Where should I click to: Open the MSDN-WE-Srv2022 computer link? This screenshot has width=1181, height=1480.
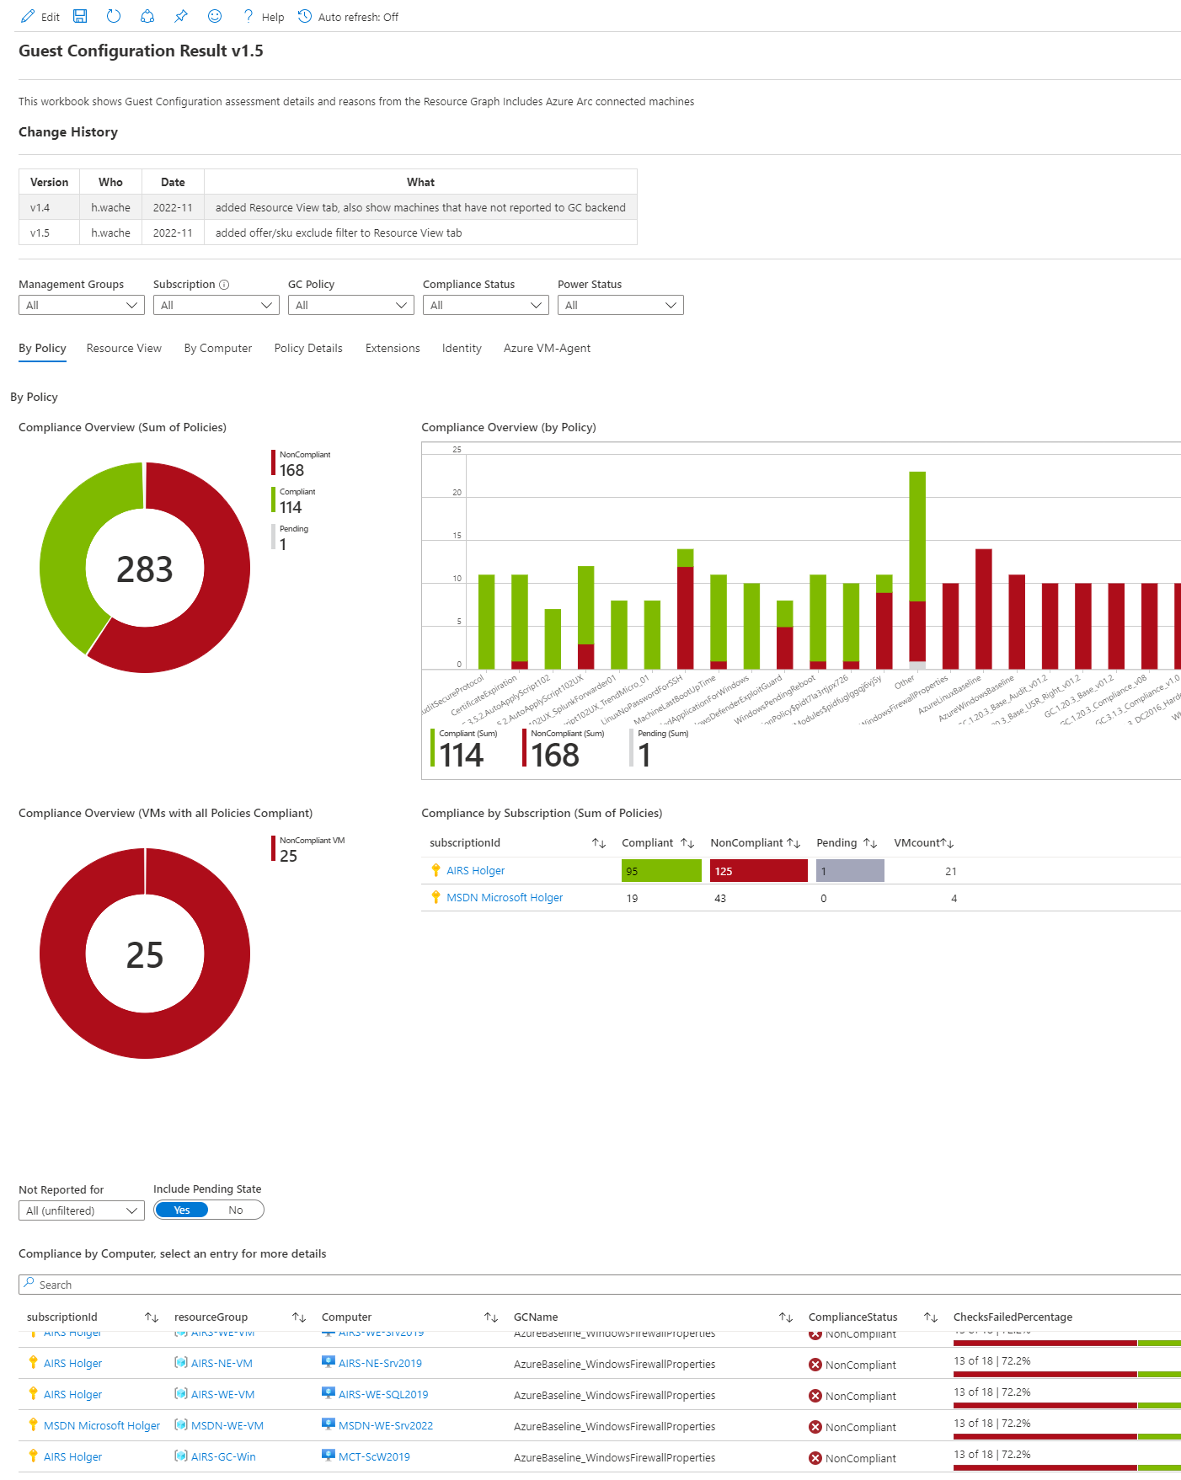(x=386, y=1426)
